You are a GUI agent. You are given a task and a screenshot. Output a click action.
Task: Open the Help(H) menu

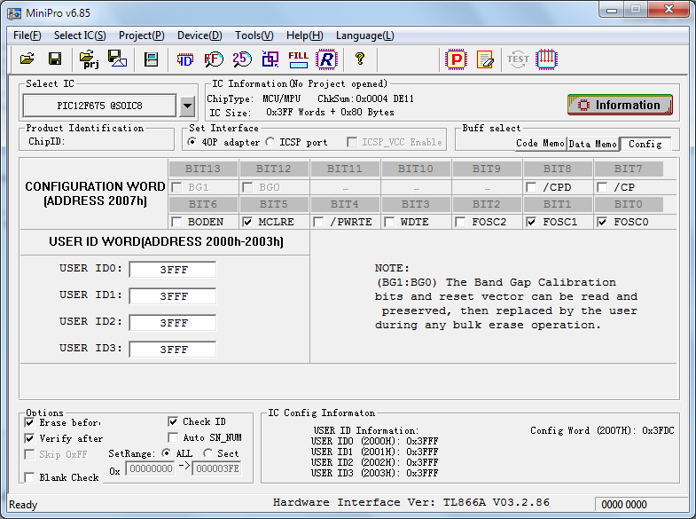tap(304, 35)
